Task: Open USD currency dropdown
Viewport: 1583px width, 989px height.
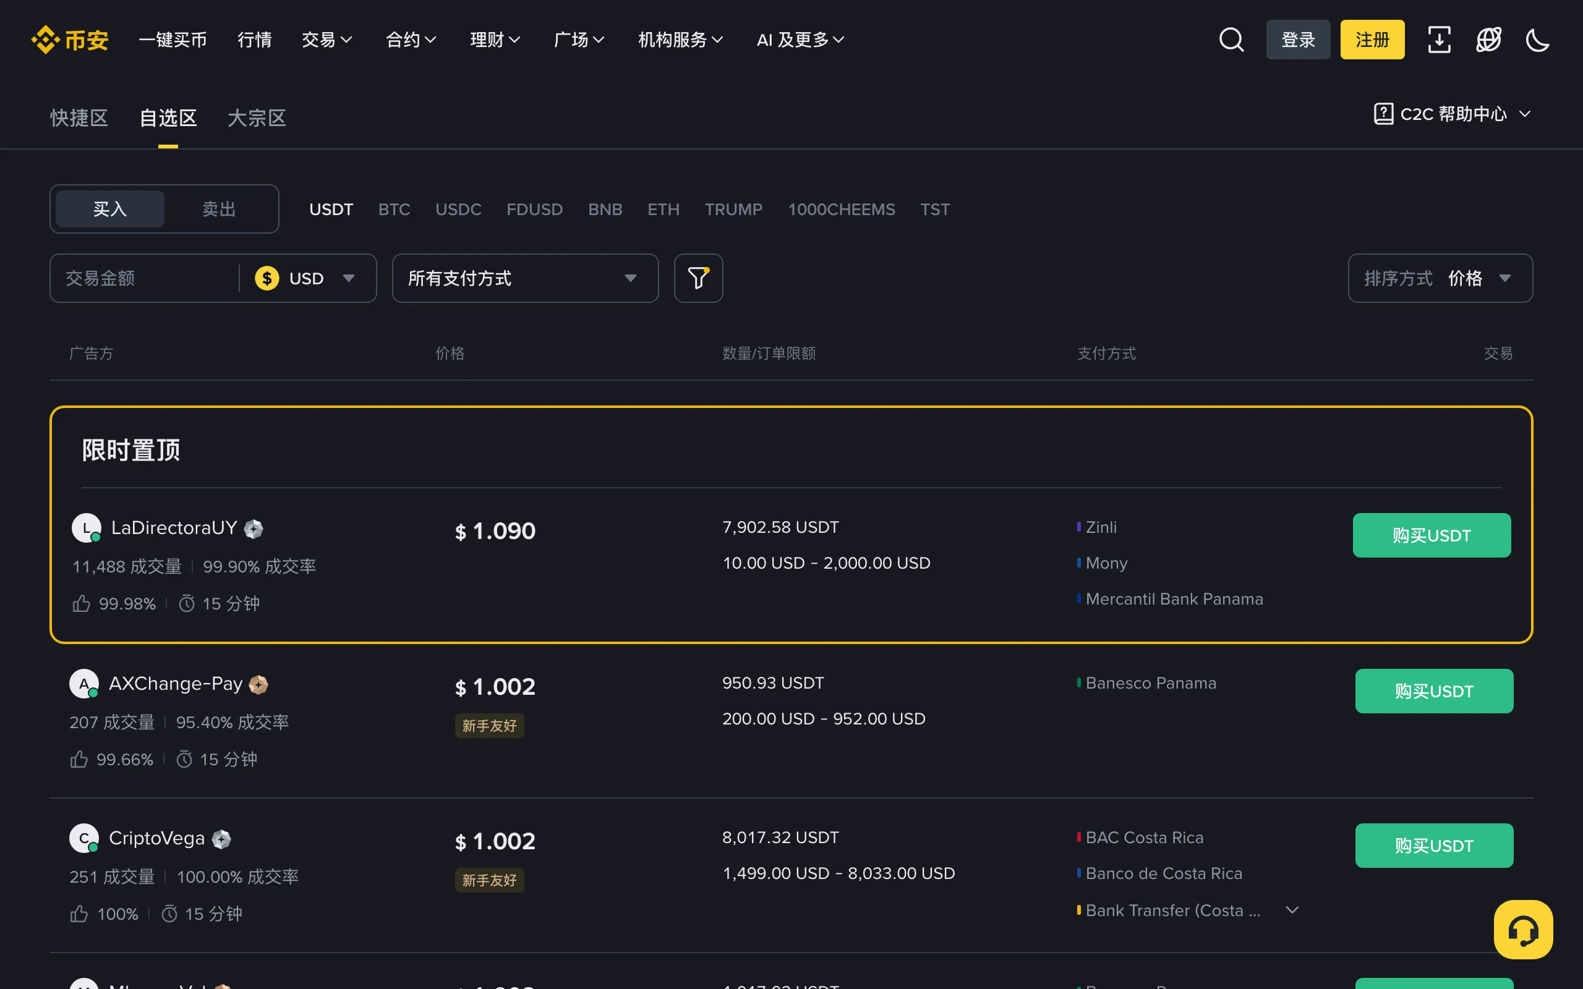Action: (305, 278)
